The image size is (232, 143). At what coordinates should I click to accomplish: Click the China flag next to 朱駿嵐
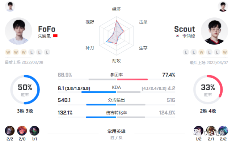[x=55, y=36]
